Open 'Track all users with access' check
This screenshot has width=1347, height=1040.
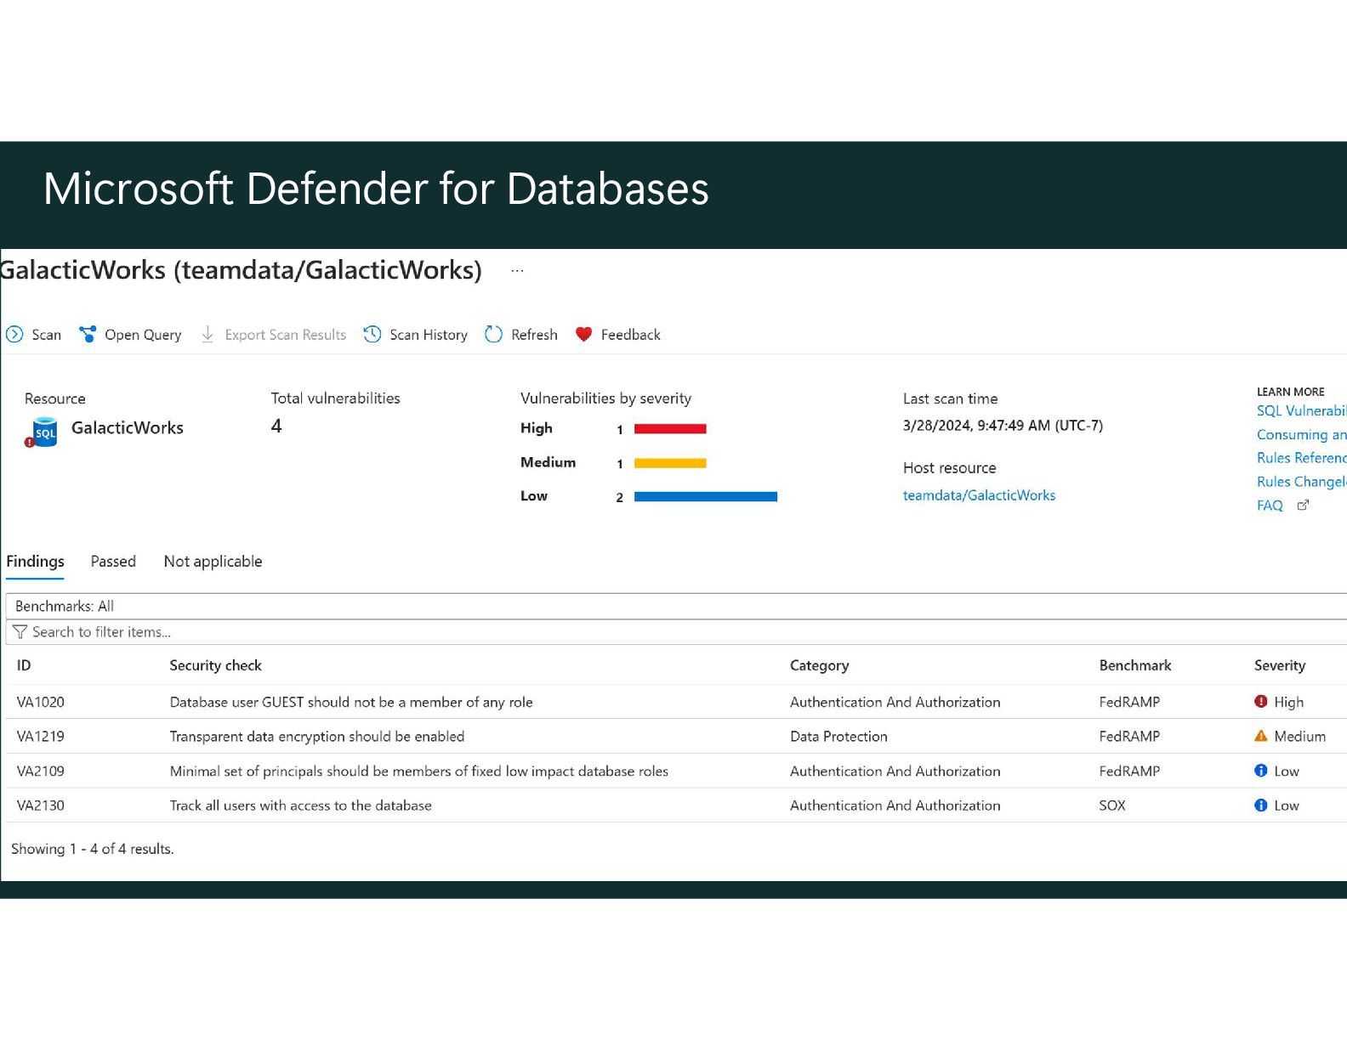tap(300, 805)
